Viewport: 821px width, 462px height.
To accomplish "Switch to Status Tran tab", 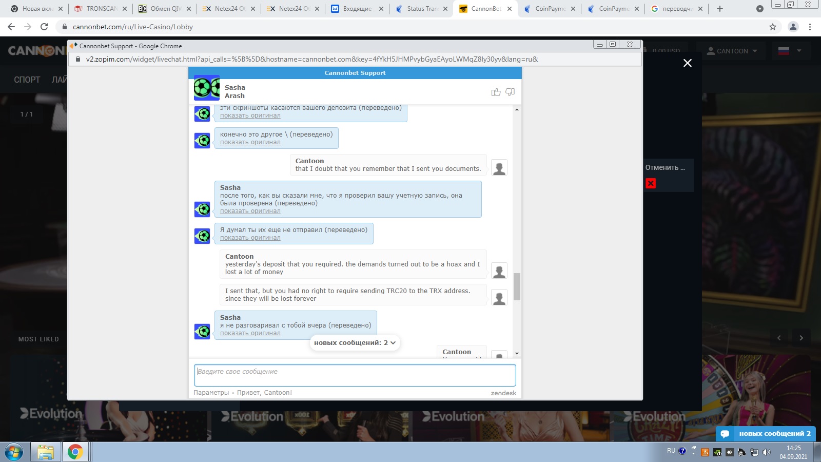I will click(421, 9).
